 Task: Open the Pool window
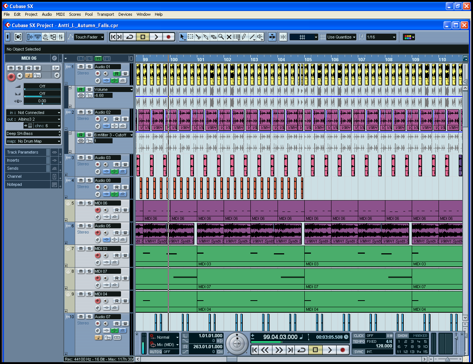click(x=53, y=37)
